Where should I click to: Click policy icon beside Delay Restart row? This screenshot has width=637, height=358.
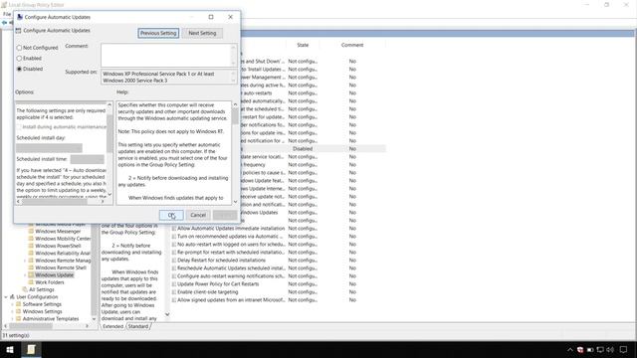click(174, 261)
